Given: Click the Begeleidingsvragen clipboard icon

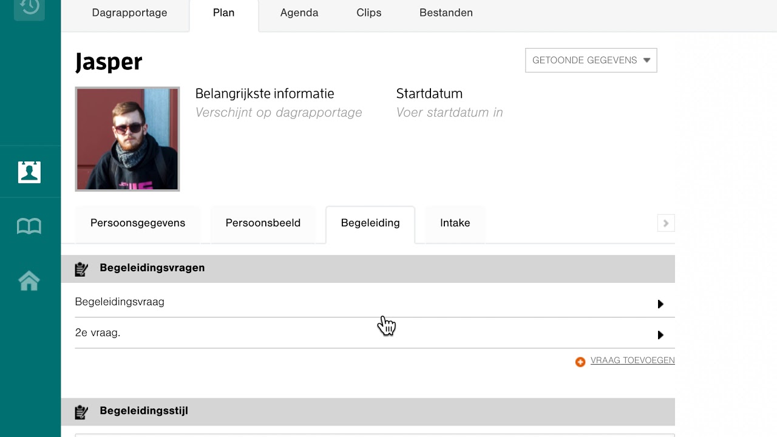Looking at the screenshot, I should tap(81, 269).
